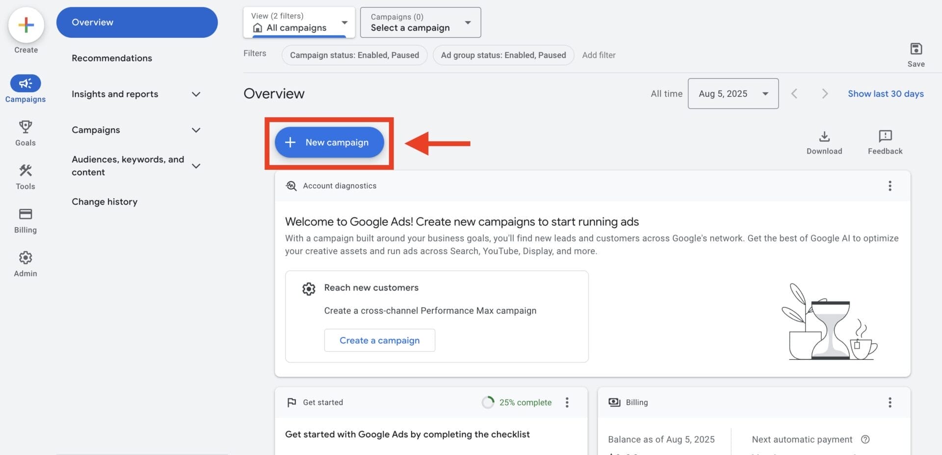Open Billing card three-dot menu
Image resolution: width=942 pixels, height=455 pixels.
pyautogui.click(x=890, y=402)
